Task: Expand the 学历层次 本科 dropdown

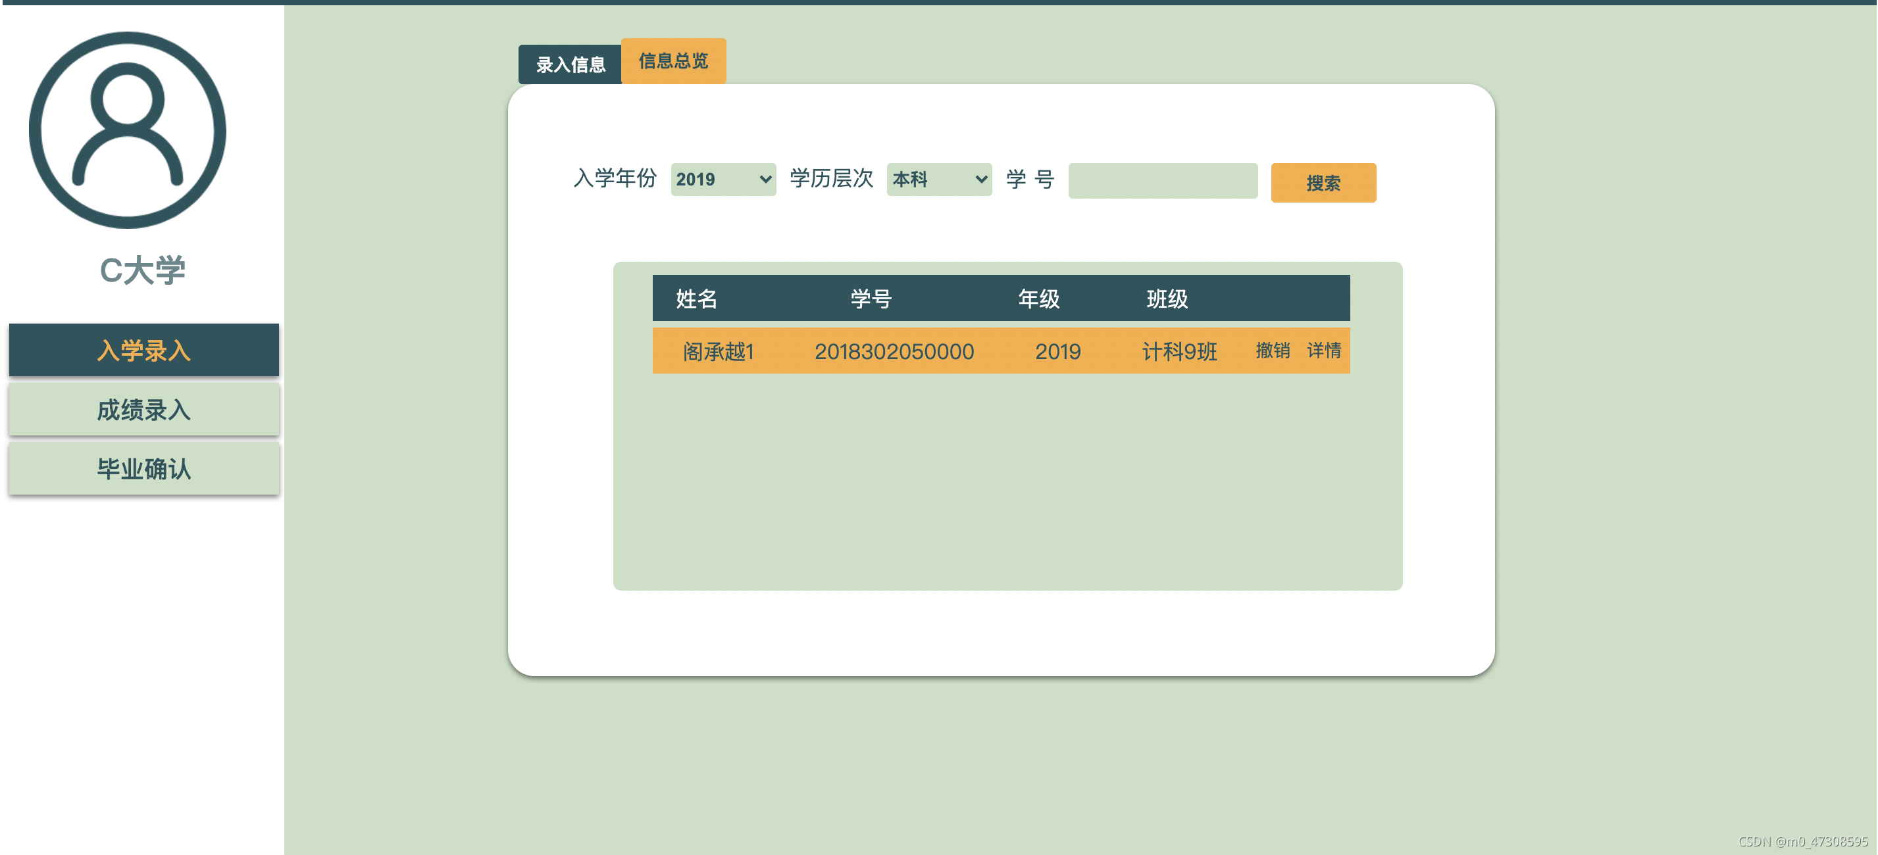Action: point(938,180)
